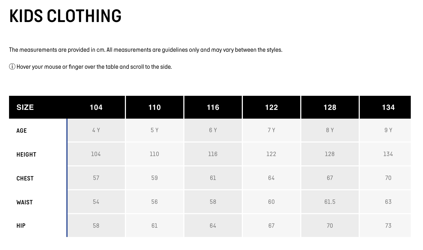Select the 110 size column header
The width and height of the screenshot is (423, 250).
click(x=154, y=107)
